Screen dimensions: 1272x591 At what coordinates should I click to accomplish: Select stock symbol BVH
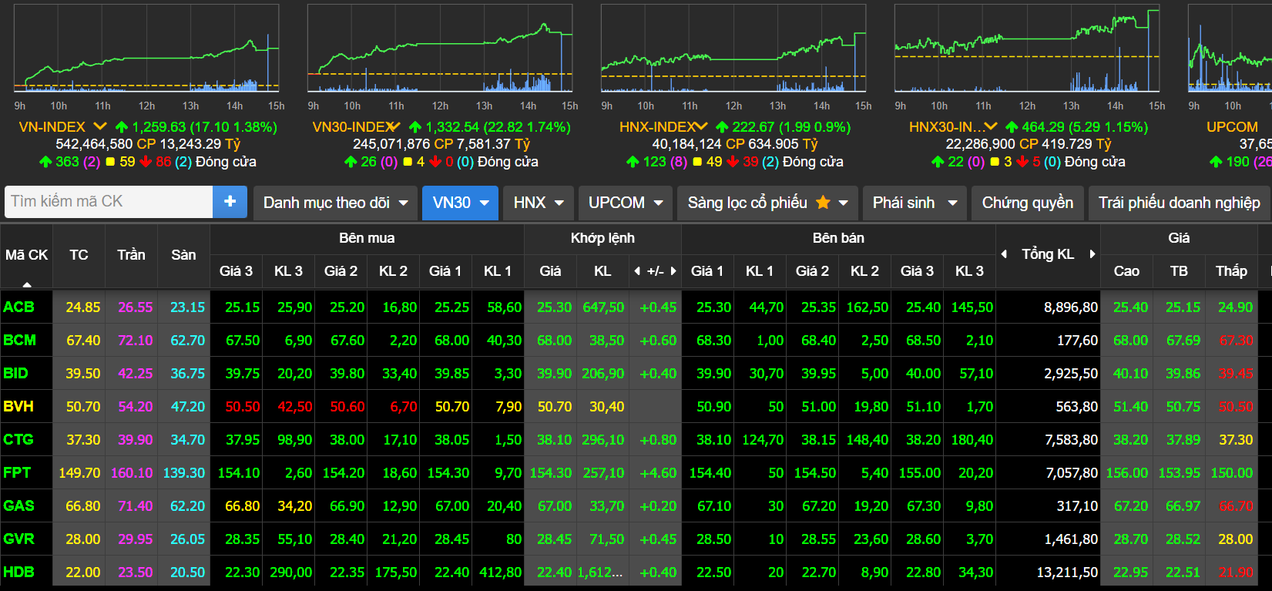coord(18,406)
